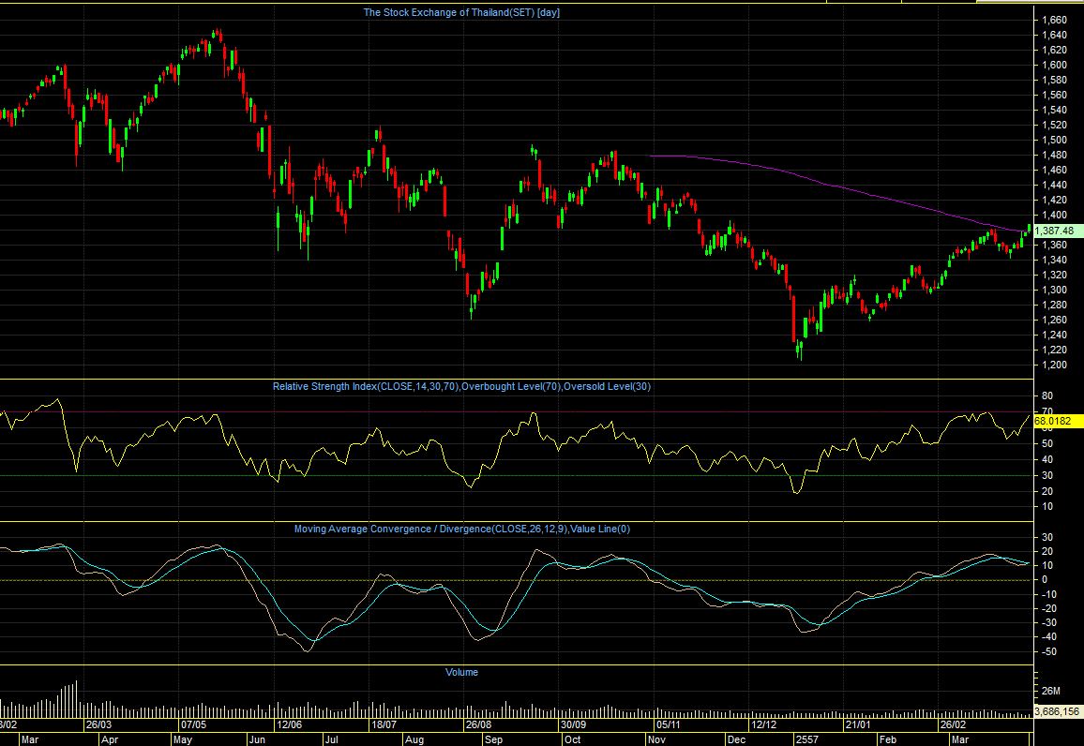Click the Nov month label
The height and width of the screenshot is (746, 1084).
pos(656,739)
